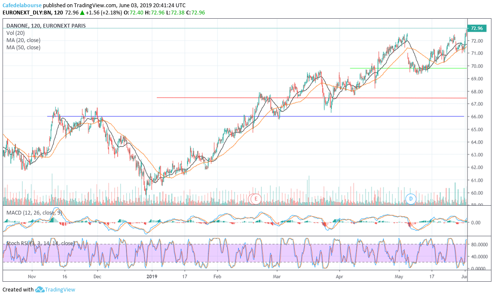Click the TradingView cloud logo icon
This screenshot has height=297, width=494.
(40, 289)
